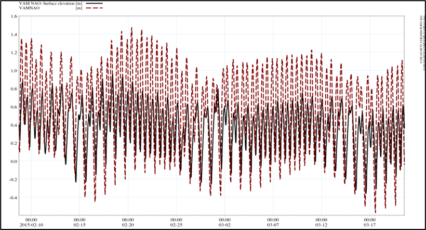Select the 03-02 date tick on x-axis
The height and width of the screenshot is (230, 426).
point(224,225)
